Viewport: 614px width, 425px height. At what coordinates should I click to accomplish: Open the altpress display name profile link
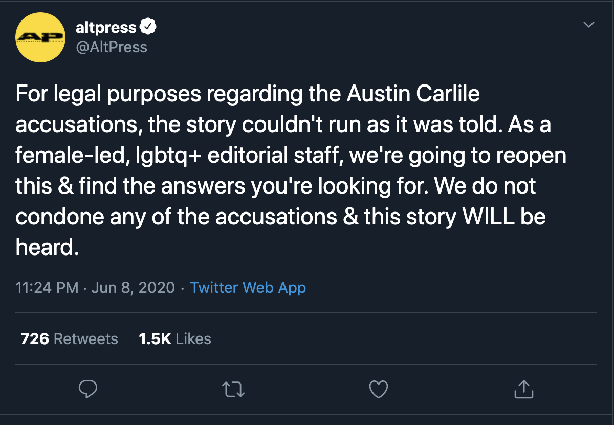click(x=106, y=27)
